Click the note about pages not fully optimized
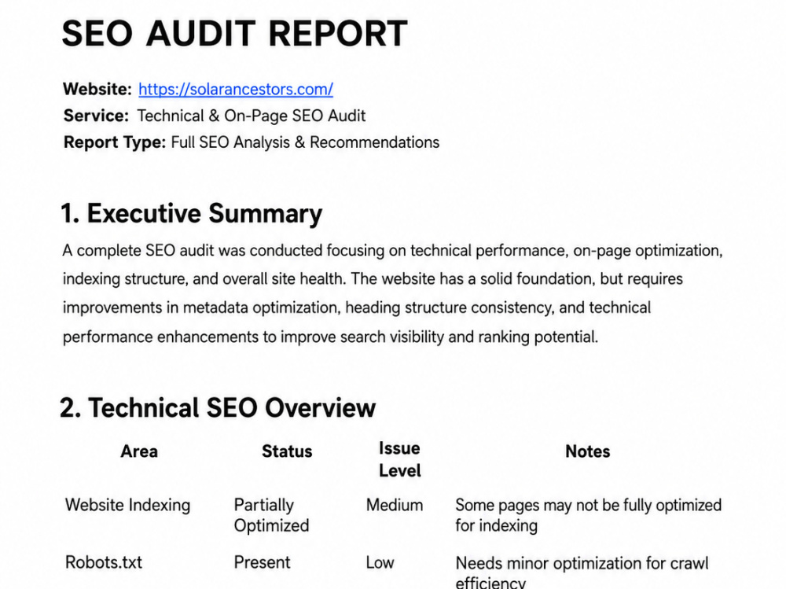Image resolution: width=786 pixels, height=589 pixels. click(589, 515)
